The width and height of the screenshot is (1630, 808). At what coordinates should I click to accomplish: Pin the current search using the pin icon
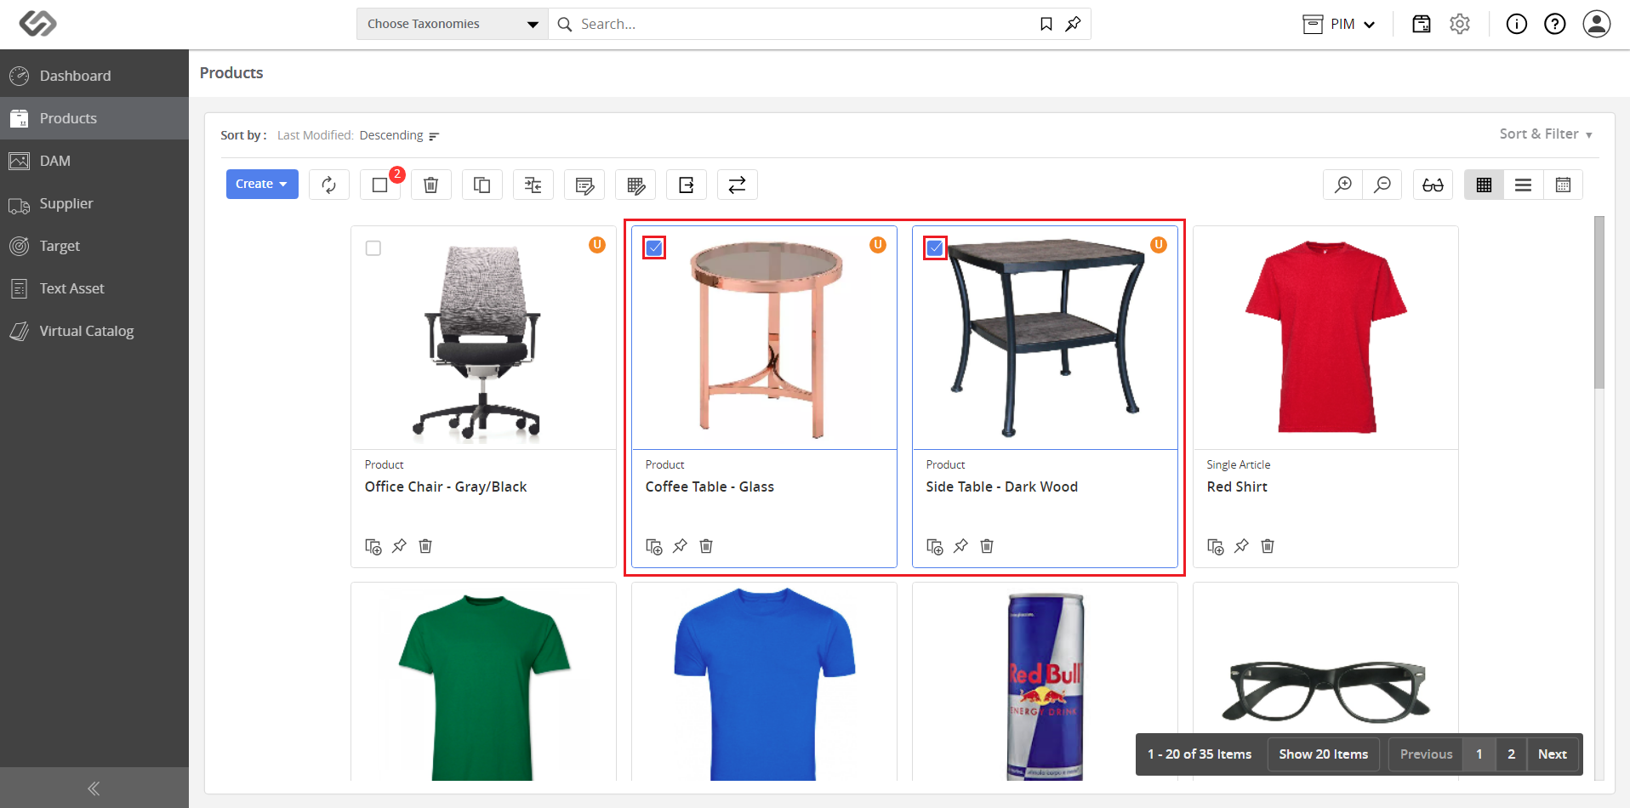pyautogui.click(x=1074, y=24)
